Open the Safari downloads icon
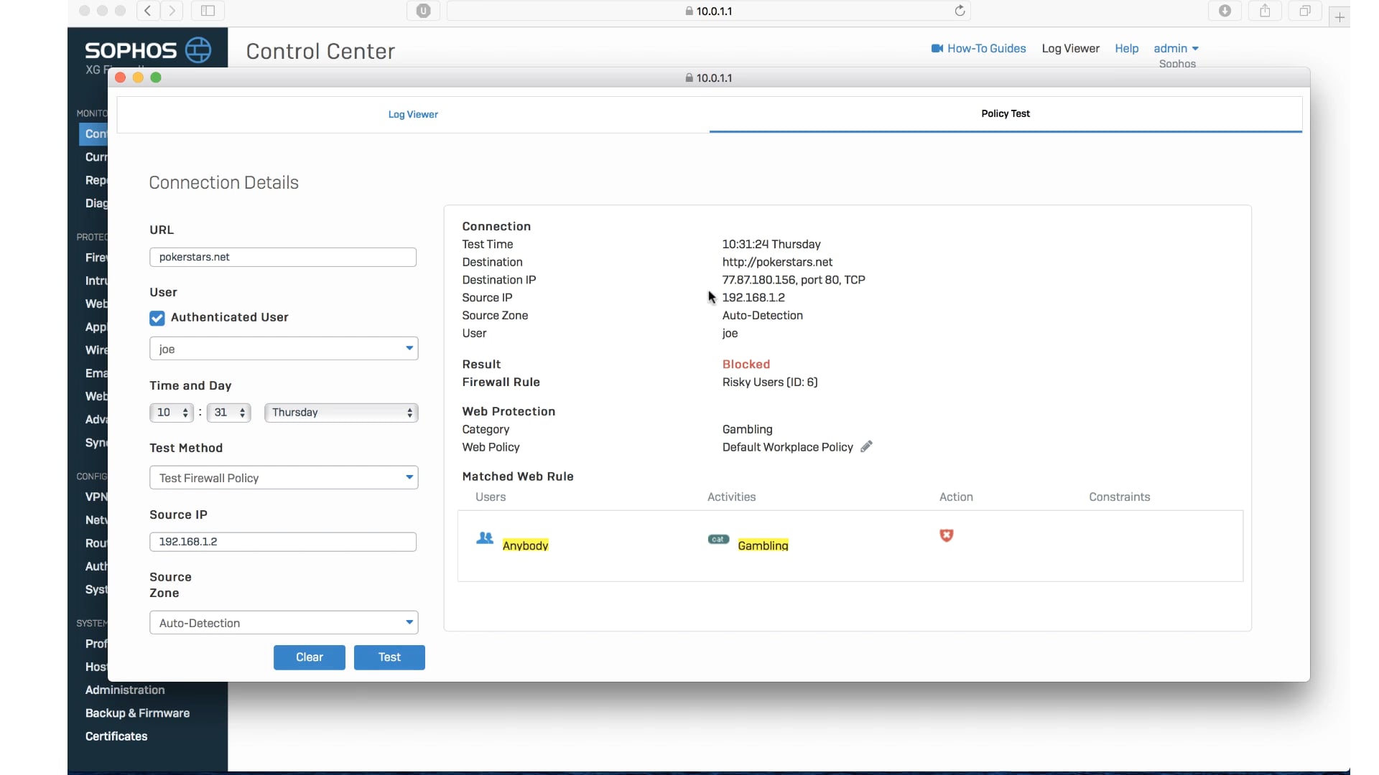 1225,11
